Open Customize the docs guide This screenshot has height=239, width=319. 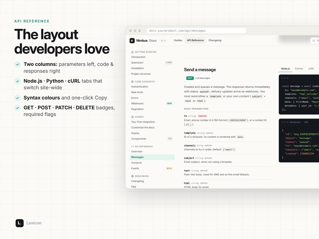[143, 128]
